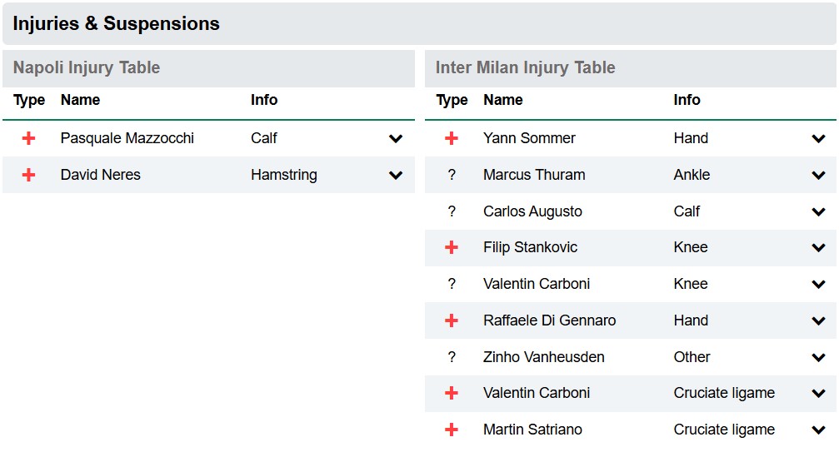
Task: Click the Zinho Vanheusden player name
Action: 543,357
